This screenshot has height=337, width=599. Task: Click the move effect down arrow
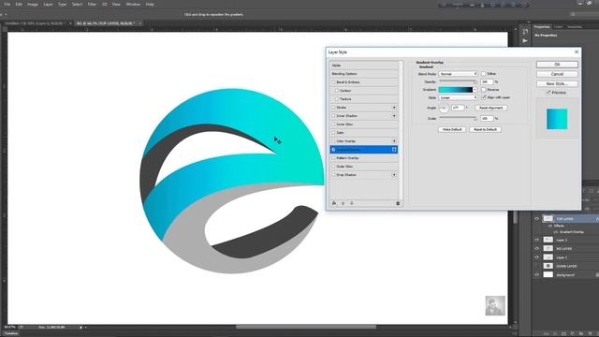coord(352,204)
